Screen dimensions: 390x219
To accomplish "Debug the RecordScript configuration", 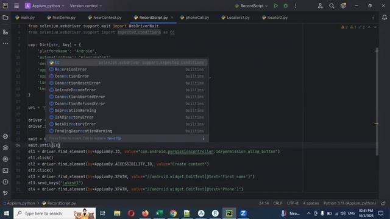I will coord(286,5).
